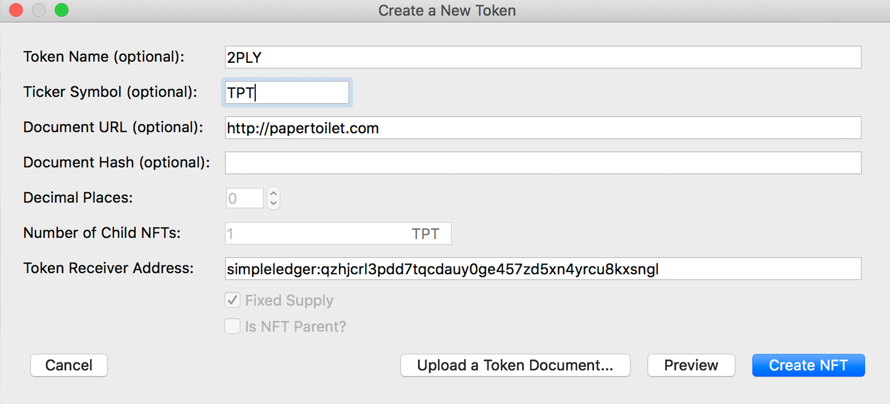Click the green zoom window button
Screen dimensions: 890x404
tap(61, 10)
